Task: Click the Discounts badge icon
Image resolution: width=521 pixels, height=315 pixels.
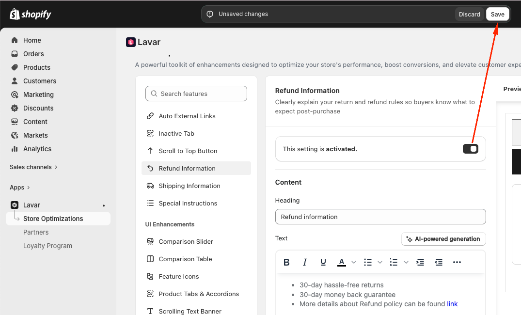Action: (x=14, y=108)
